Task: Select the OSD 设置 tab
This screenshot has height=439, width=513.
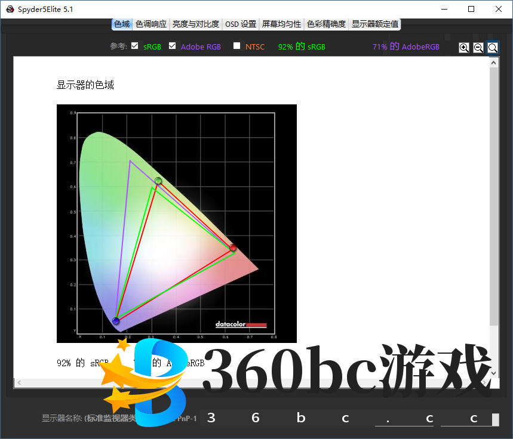Action: click(241, 24)
